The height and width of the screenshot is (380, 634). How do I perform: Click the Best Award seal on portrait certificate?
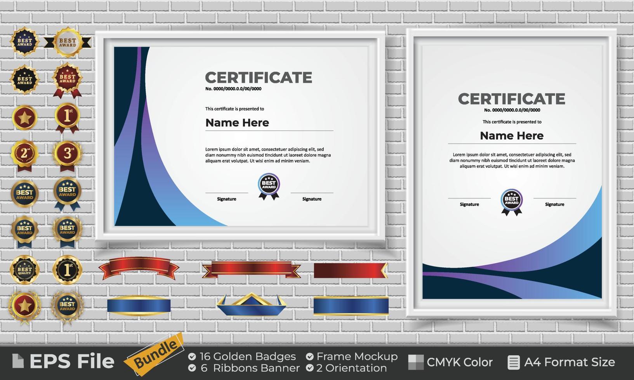(x=512, y=202)
